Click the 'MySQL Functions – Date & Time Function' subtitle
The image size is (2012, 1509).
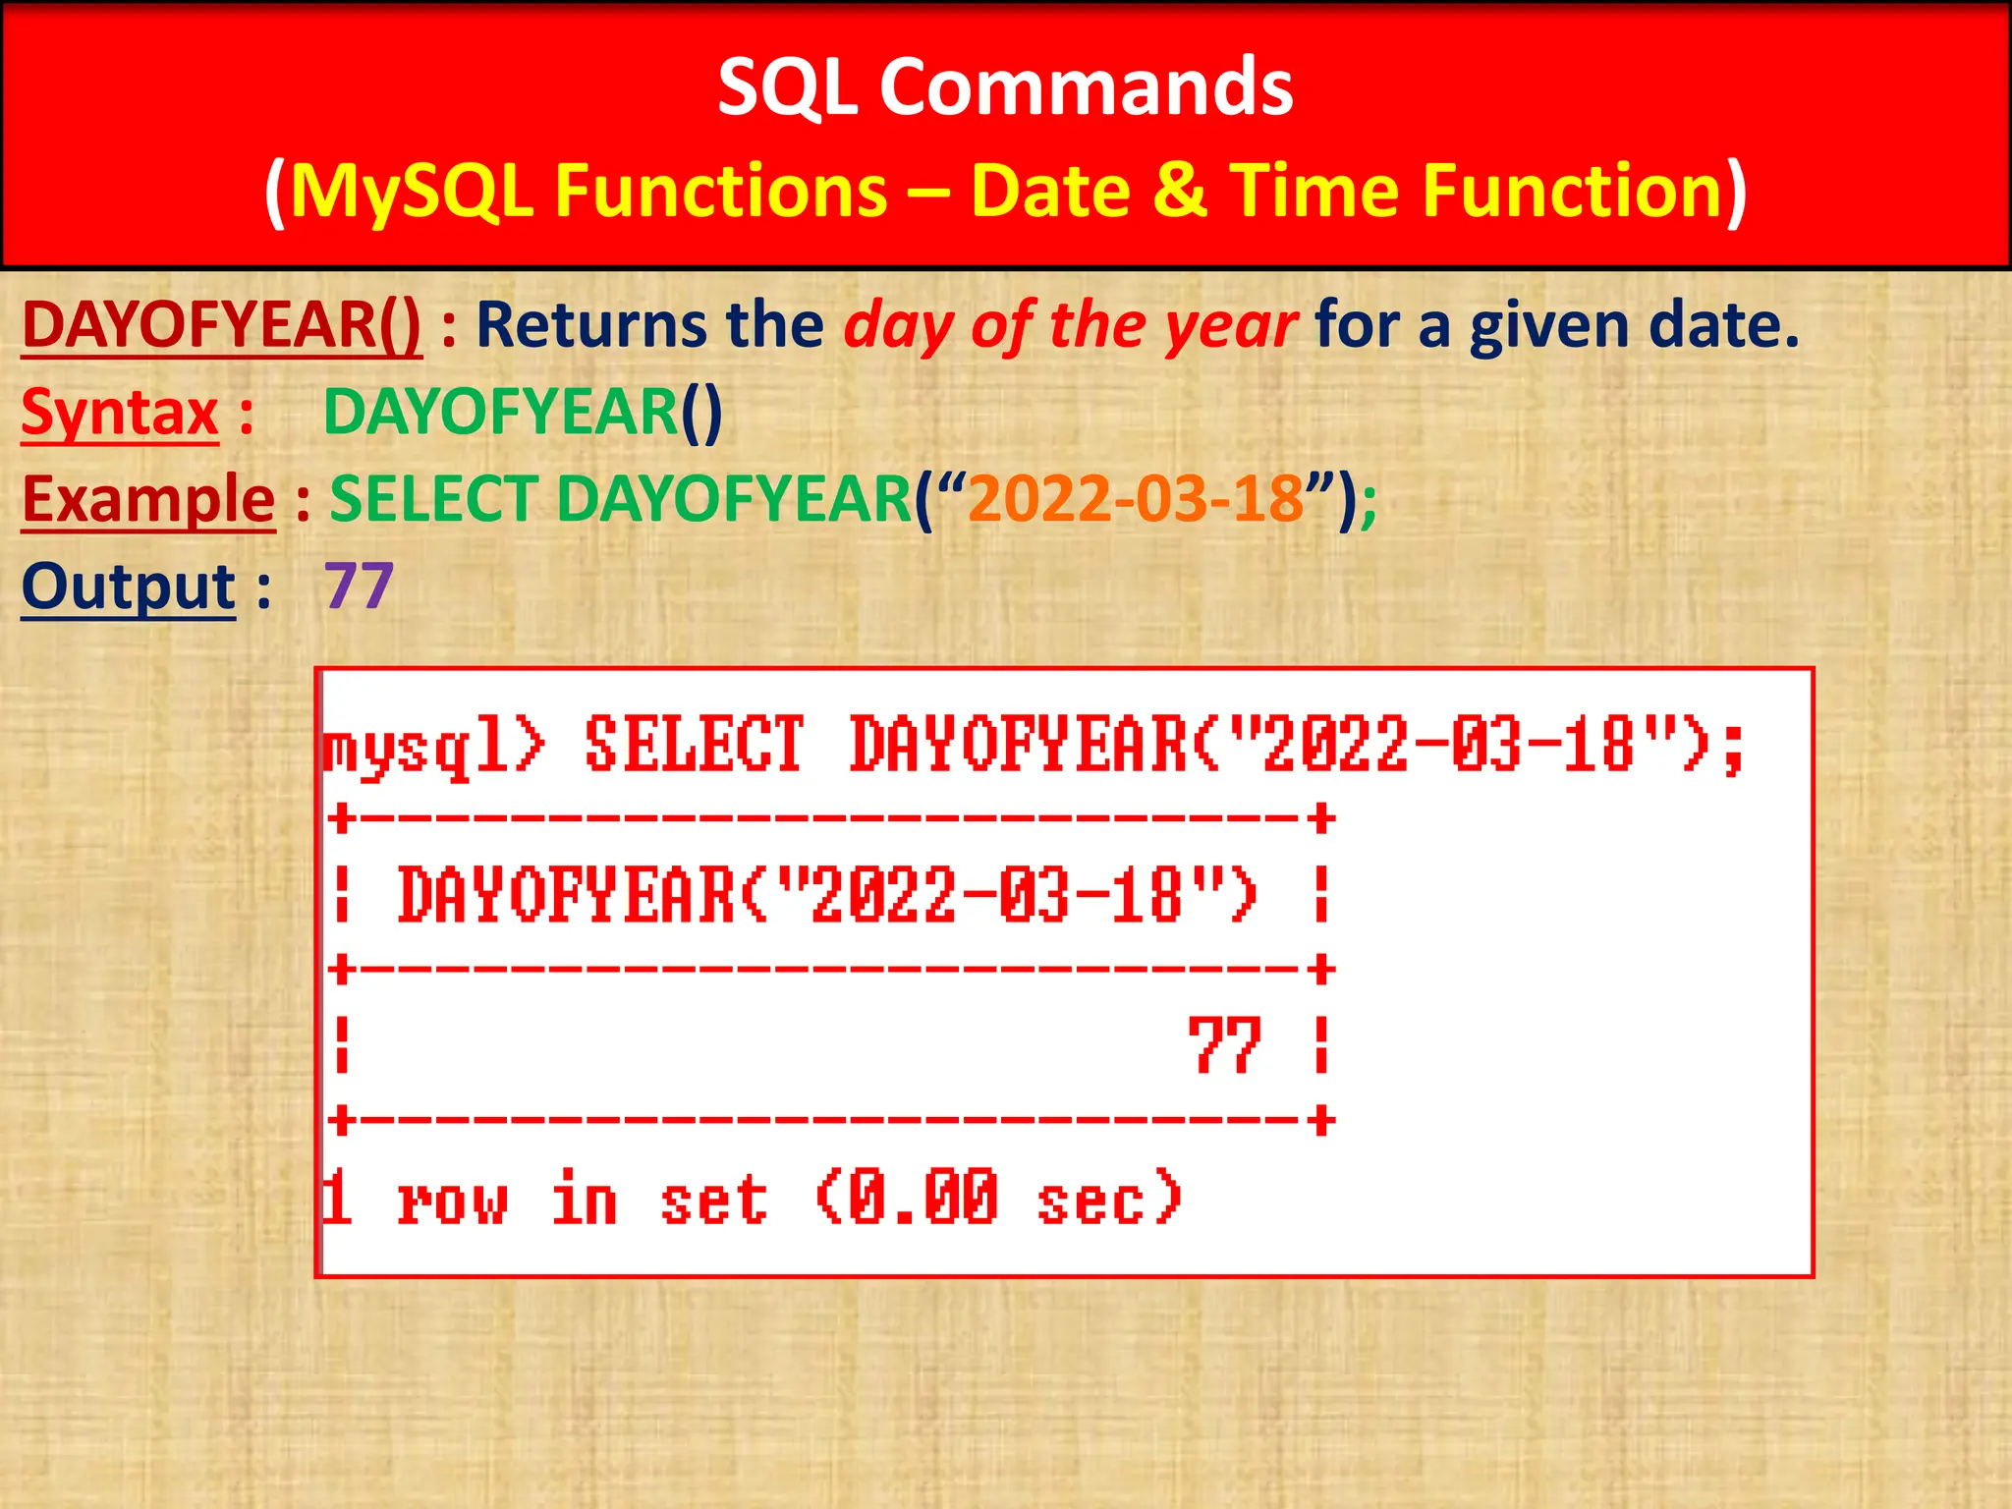1006,191
